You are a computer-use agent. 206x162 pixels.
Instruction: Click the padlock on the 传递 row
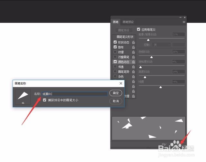pos(134,67)
